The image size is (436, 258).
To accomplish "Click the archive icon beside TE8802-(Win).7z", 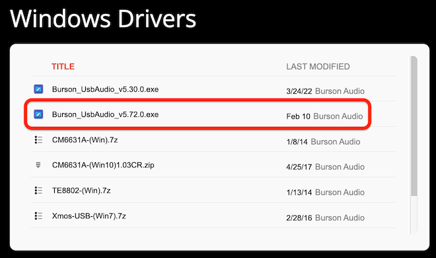I will pyautogui.click(x=38, y=191).
